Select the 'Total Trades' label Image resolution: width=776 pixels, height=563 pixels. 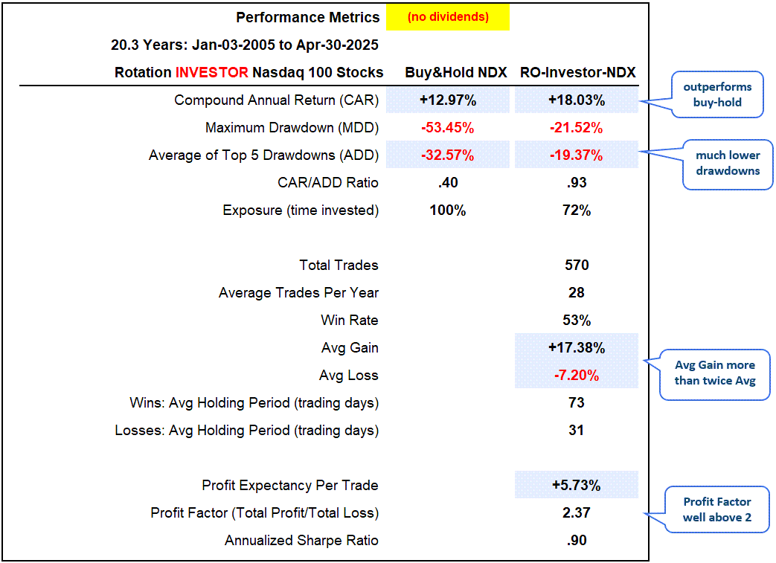click(x=339, y=266)
